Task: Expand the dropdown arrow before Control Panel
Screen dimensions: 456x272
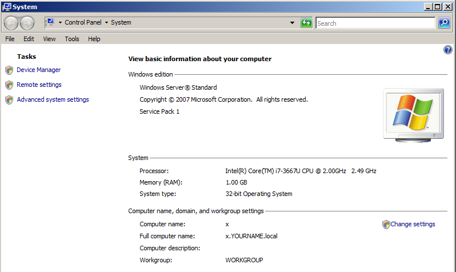Action: (60, 22)
